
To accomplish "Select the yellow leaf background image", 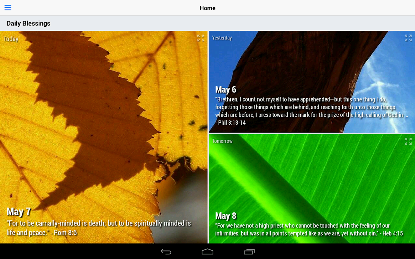I will coord(104,121).
